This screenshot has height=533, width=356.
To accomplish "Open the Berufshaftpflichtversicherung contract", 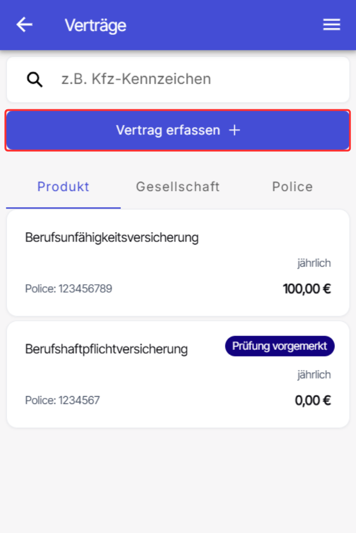I will (106, 349).
